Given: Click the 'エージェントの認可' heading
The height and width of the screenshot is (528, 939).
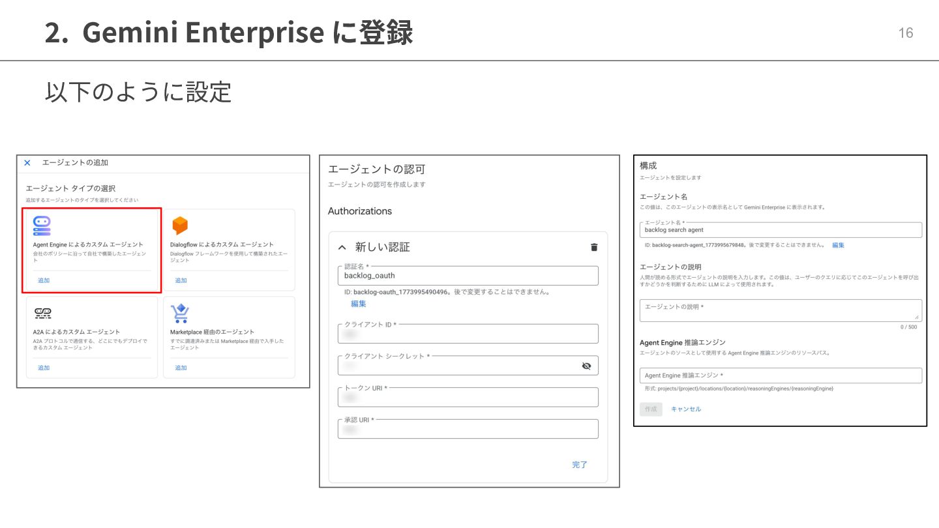Looking at the screenshot, I should (376, 169).
